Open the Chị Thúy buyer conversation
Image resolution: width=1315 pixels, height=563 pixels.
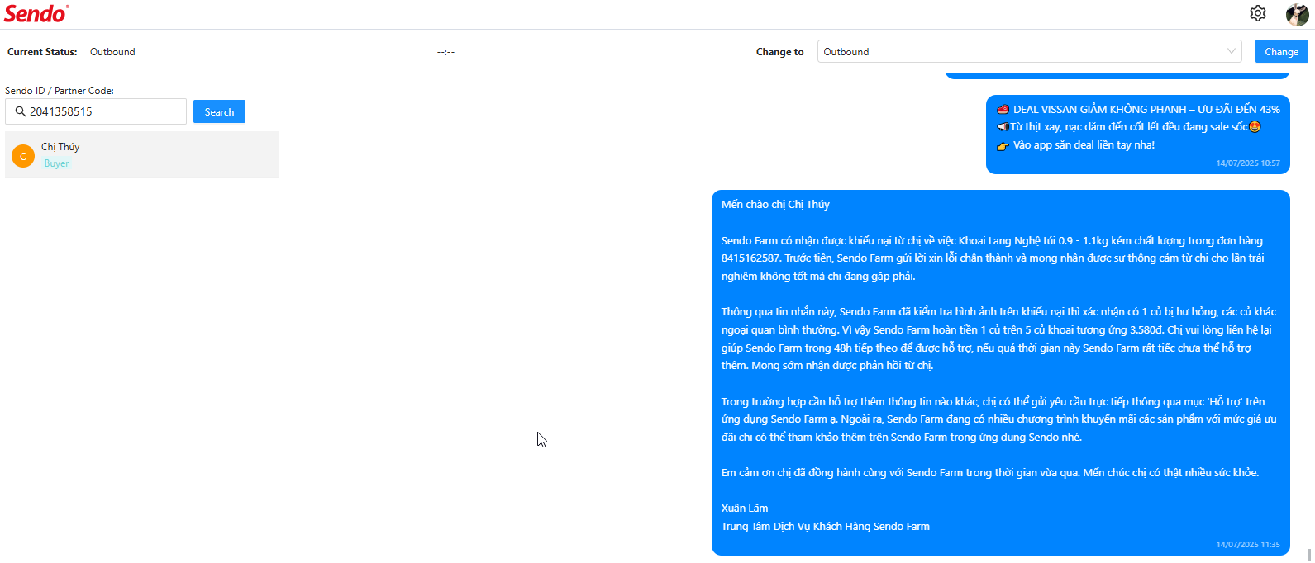point(141,154)
